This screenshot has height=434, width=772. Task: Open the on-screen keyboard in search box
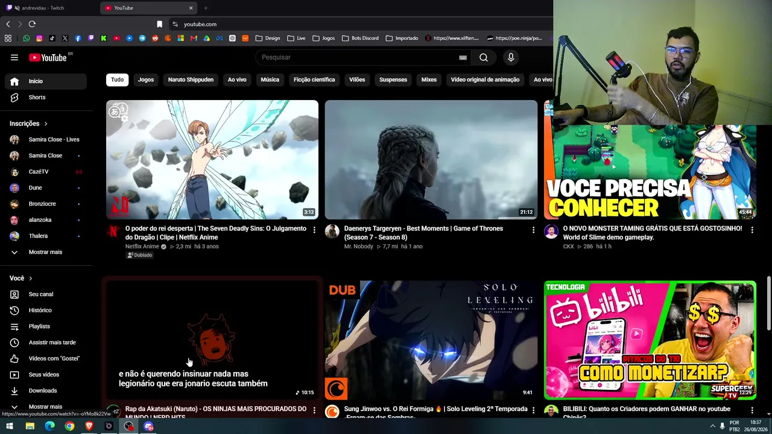[463, 57]
